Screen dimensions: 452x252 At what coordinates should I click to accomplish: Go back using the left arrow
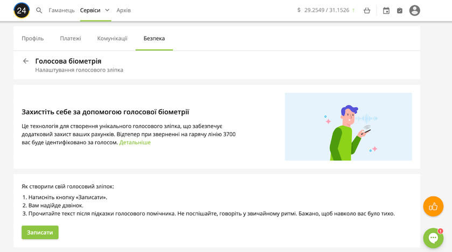click(25, 61)
